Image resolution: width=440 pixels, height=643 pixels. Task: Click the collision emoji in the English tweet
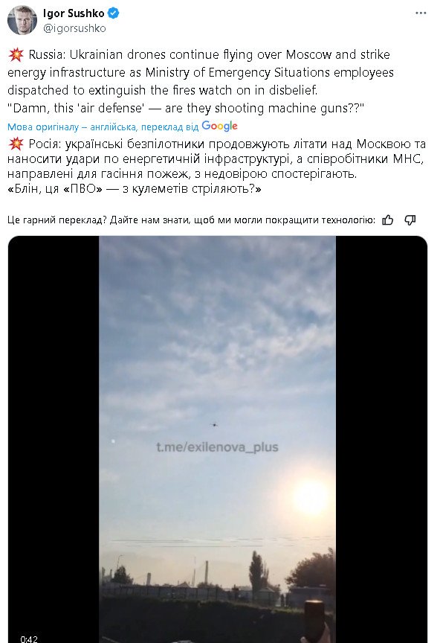pyautogui.click(x=16, y=54)
